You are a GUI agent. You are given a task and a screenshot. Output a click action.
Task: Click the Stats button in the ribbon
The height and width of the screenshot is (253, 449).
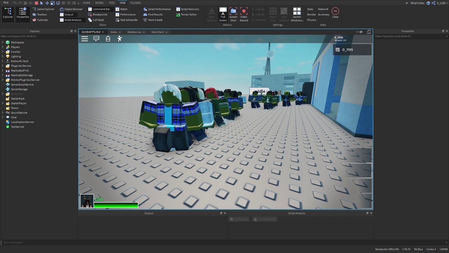tap(310, 9)
